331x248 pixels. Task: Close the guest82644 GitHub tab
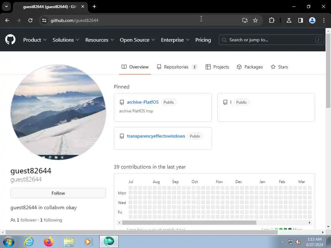click(x=83, y=6)
